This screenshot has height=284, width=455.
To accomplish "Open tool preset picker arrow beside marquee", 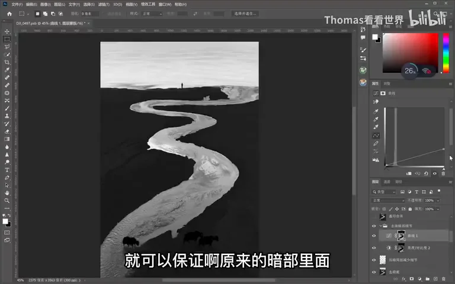I will 28,14.
